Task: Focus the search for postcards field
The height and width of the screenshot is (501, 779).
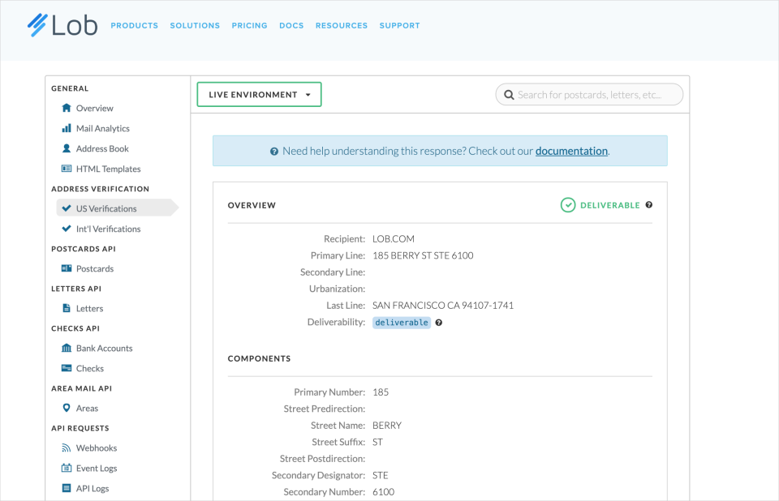Action: coord(589,94)
